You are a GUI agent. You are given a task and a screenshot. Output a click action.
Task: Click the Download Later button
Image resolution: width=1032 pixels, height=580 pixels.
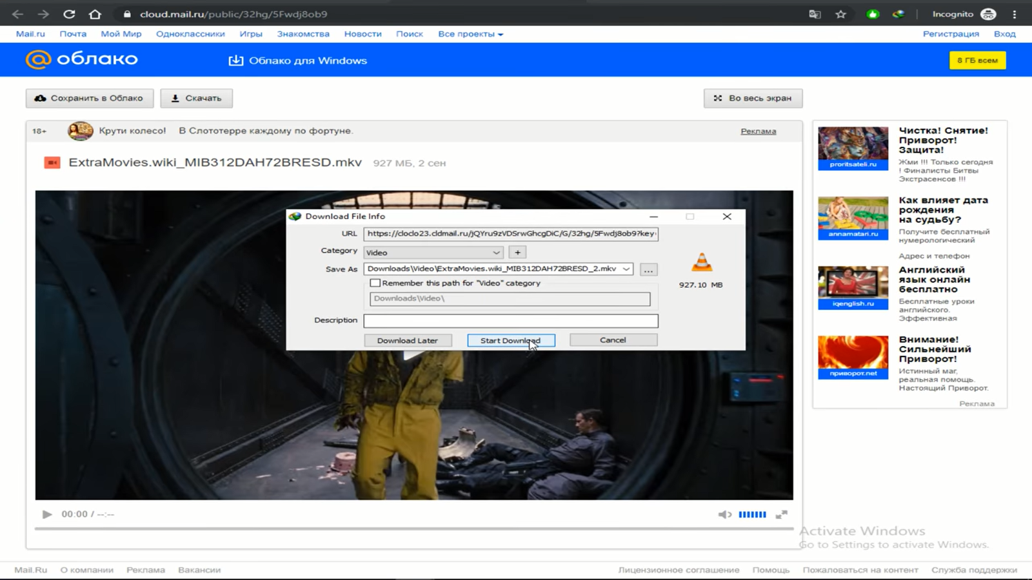[x=407, y=340]
